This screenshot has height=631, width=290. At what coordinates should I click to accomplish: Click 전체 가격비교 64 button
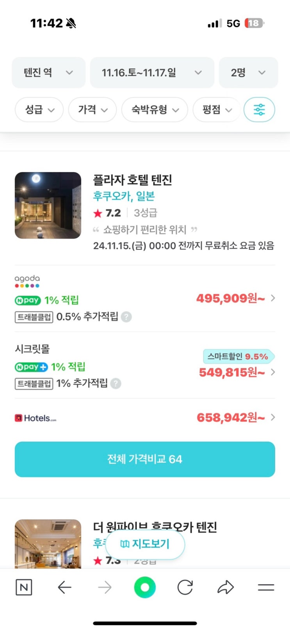tap(145, 459)
